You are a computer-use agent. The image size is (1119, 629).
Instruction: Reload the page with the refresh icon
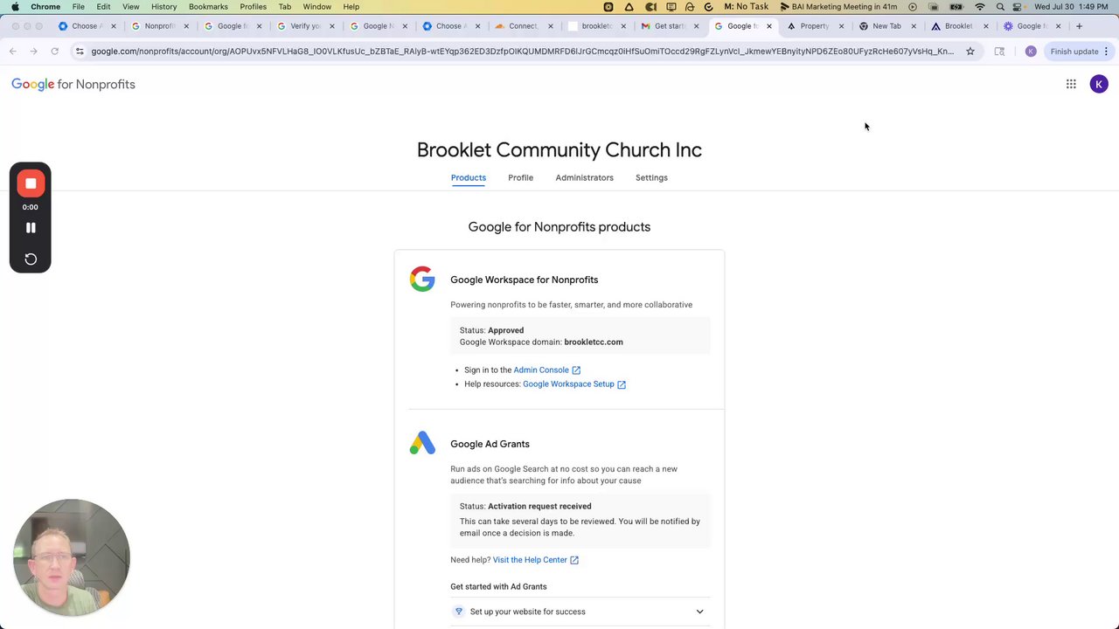pos(54,52)
